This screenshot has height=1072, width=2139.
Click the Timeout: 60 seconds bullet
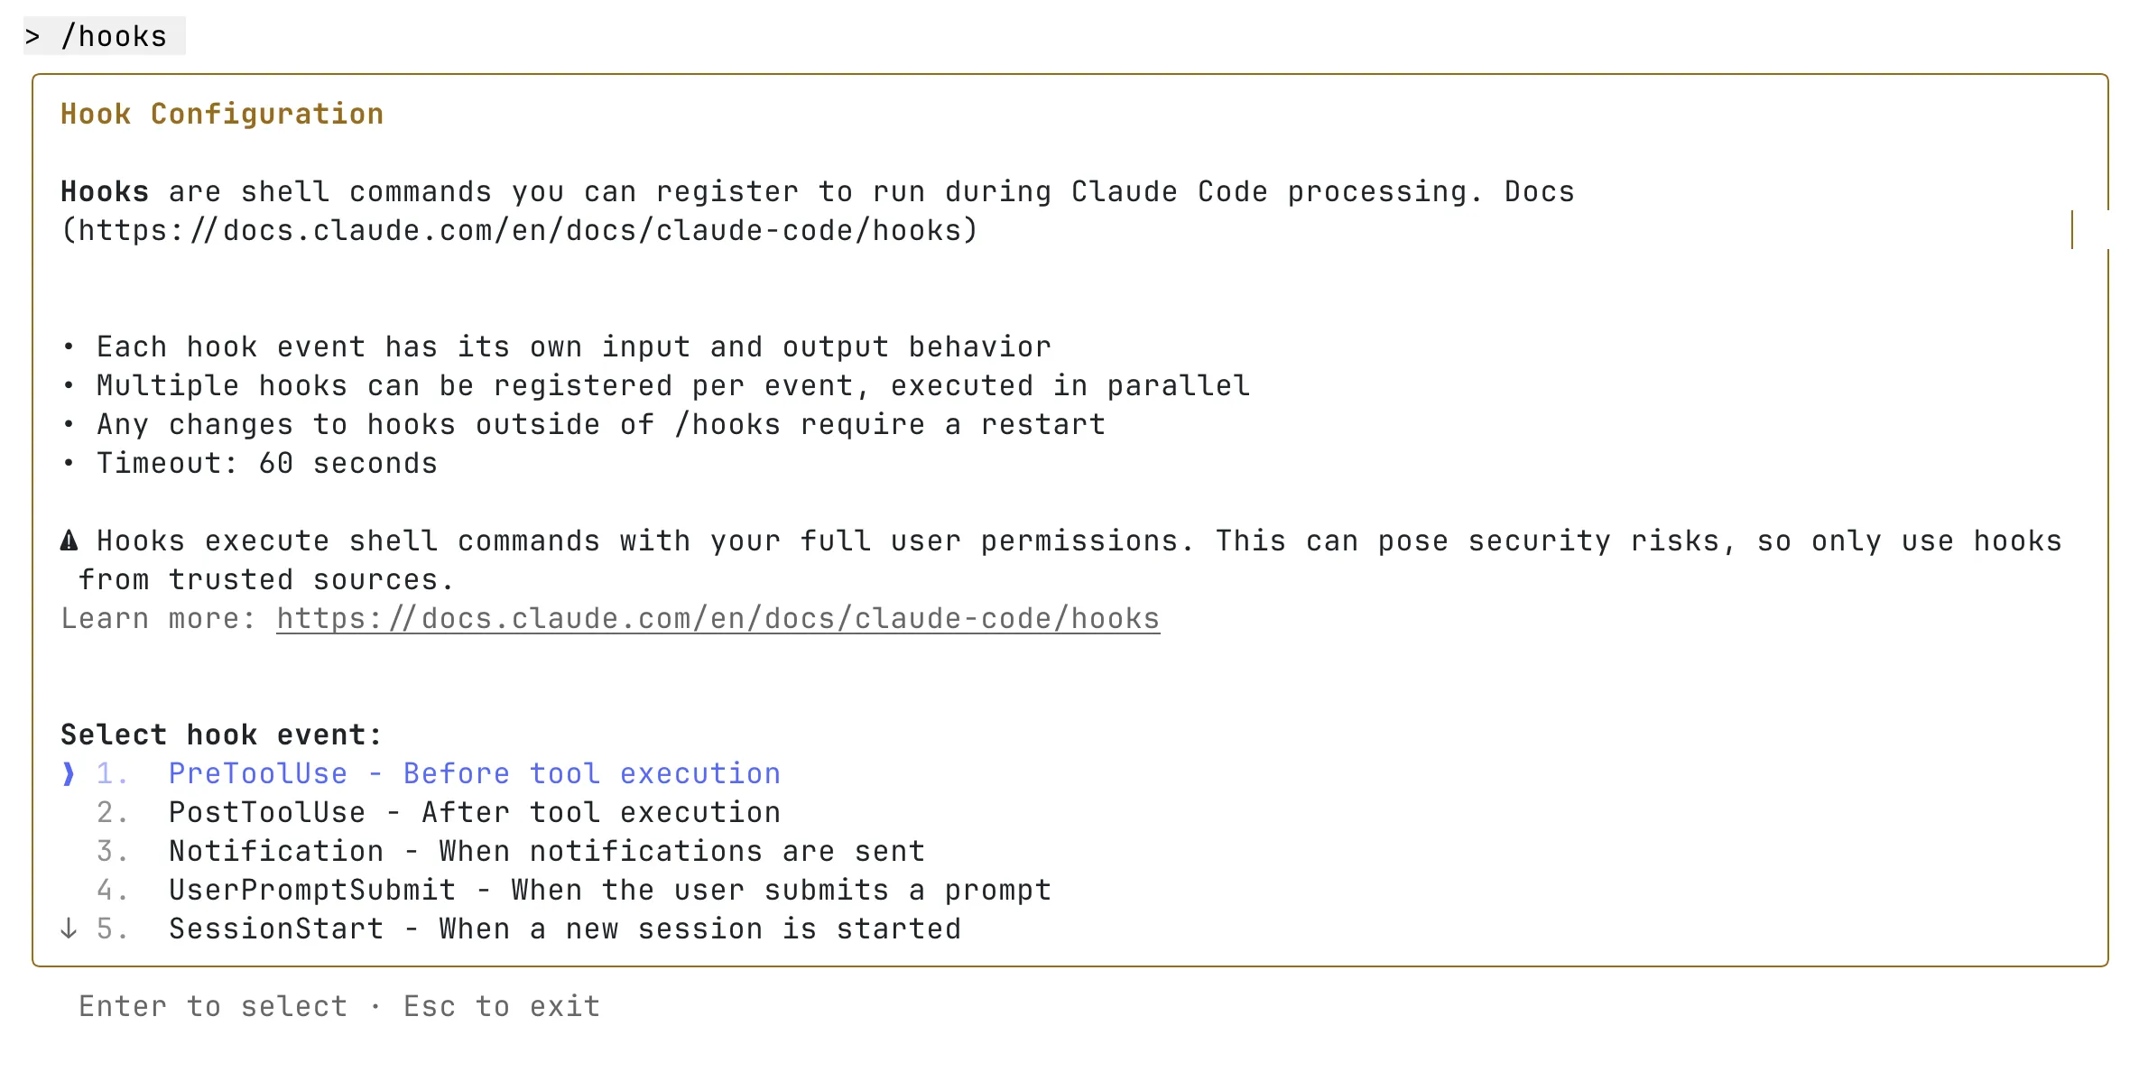[266, 464]
